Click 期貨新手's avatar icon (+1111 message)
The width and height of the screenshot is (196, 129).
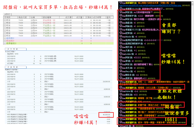[x=121, y=15]
